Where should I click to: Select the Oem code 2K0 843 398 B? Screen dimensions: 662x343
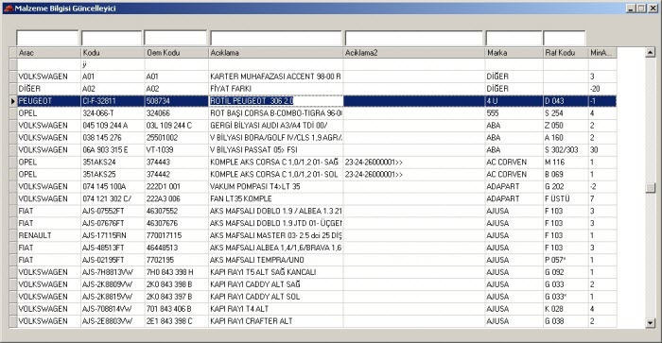tap(177, 284)
